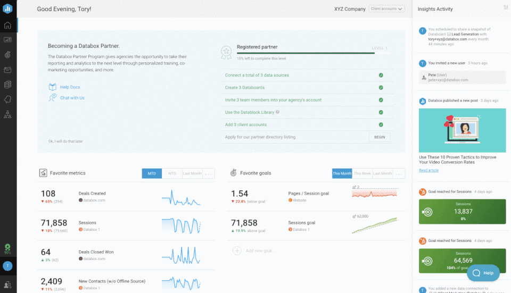The height and width of the screenshot is (293, 511).
Task: Click checkmark beside Add 3 client accounts
Action: coord(381,124)
